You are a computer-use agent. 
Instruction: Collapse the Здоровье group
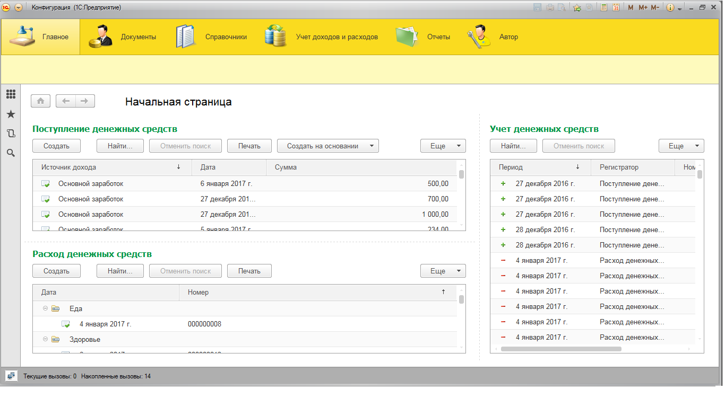[46, 339]
